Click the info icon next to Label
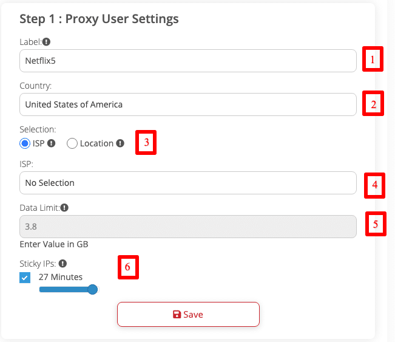This screenshot has height=342, width=395. 47,43
